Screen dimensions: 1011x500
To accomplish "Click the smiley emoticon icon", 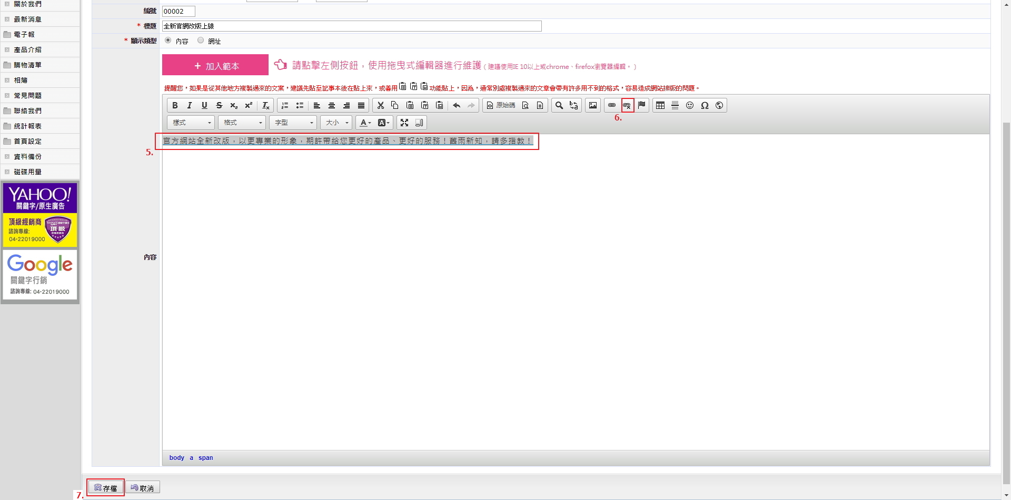I will [690, 105].
